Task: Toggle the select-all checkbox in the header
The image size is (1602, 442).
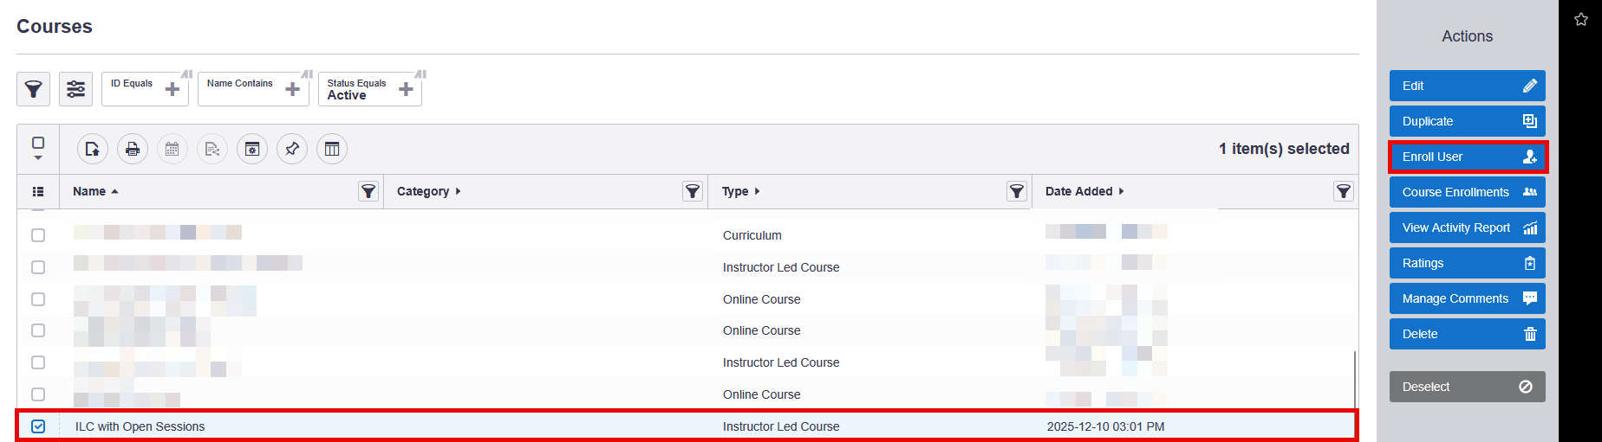Action: (x=38, y=143)
